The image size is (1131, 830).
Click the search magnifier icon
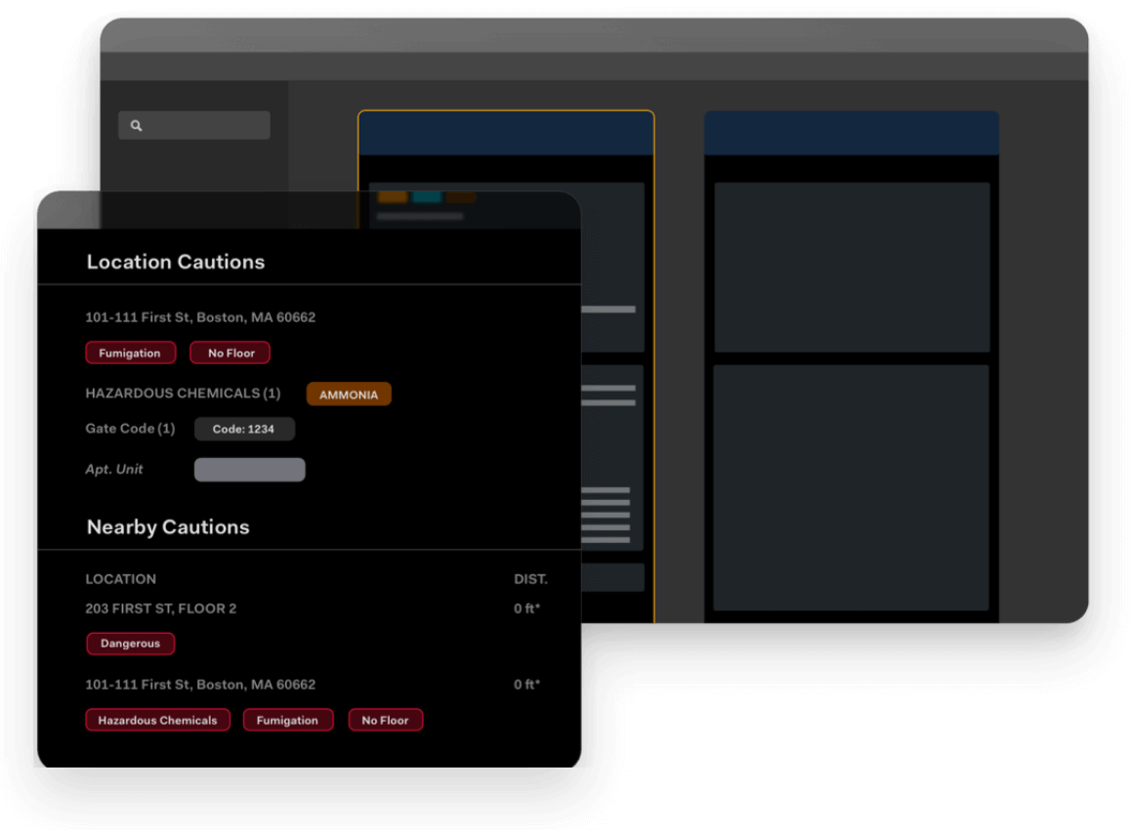click(136, 125)
